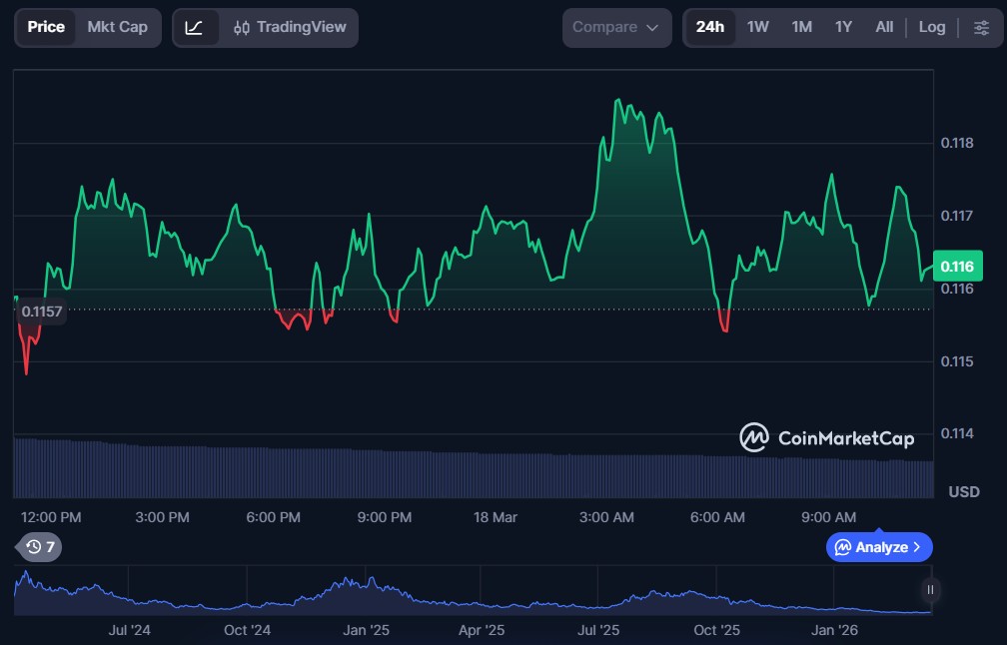This screenshot has width=1007, height=645.
Task: Click the pause handle on range selector
Action: 930,590
